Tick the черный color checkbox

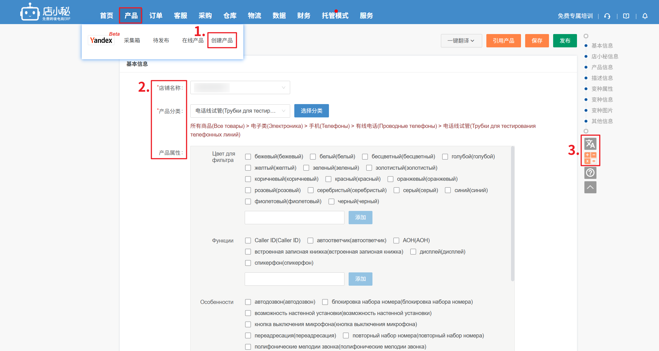(331, 202)
